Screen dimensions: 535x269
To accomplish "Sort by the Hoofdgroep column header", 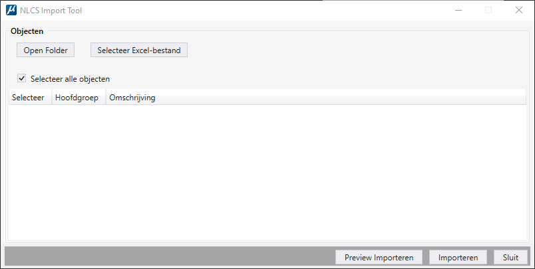I will (79, 98).
